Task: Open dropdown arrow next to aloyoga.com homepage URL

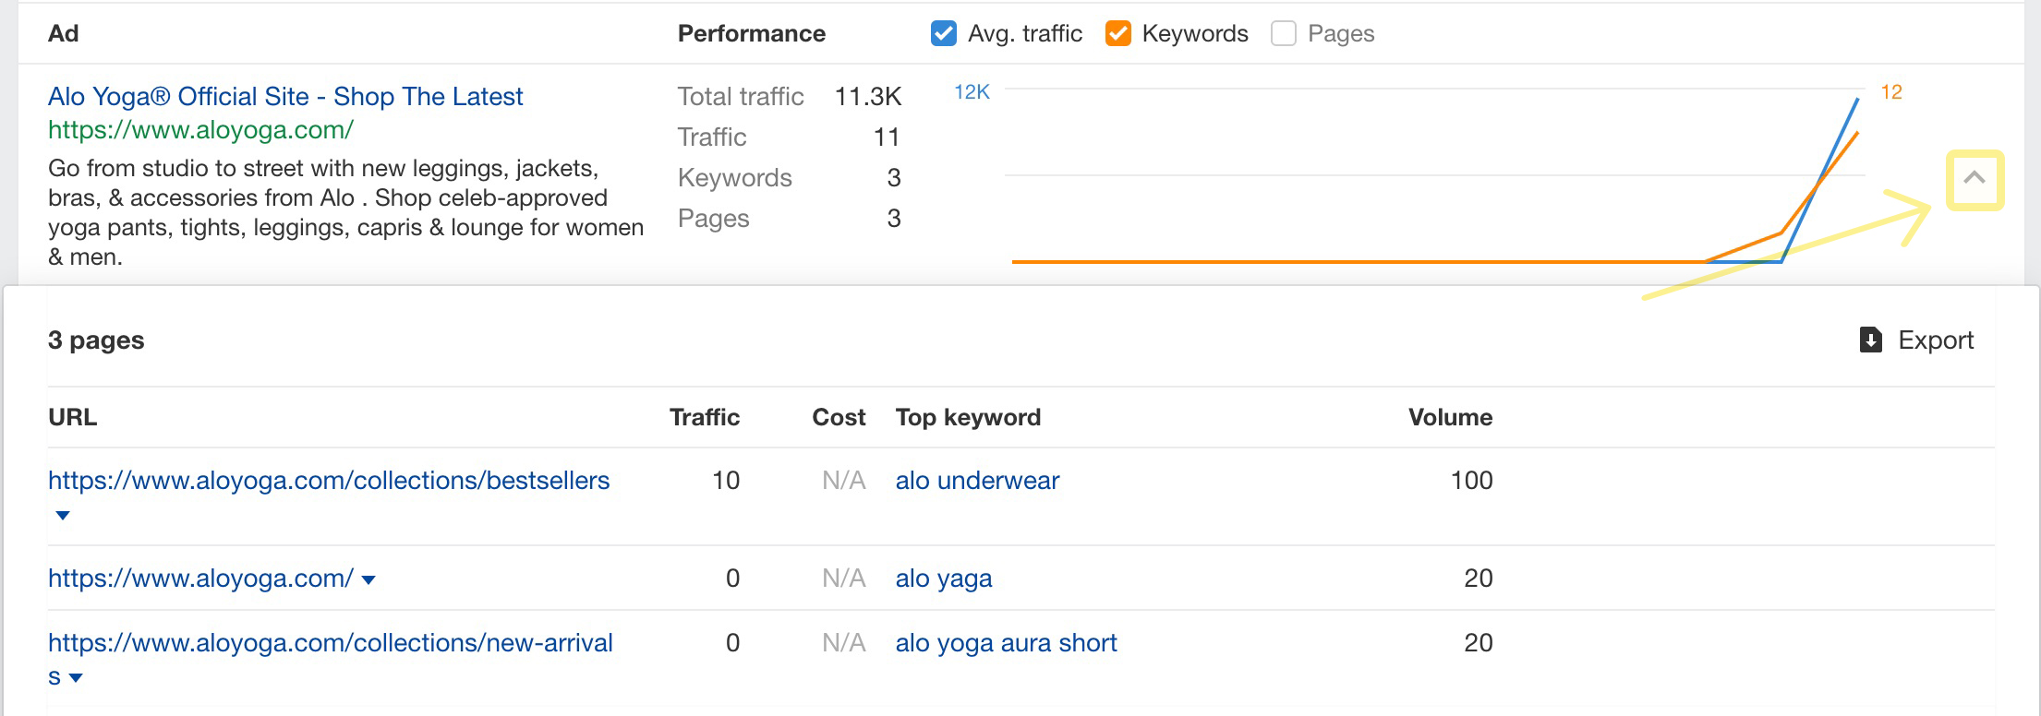Action: click(x=368, y=580)
